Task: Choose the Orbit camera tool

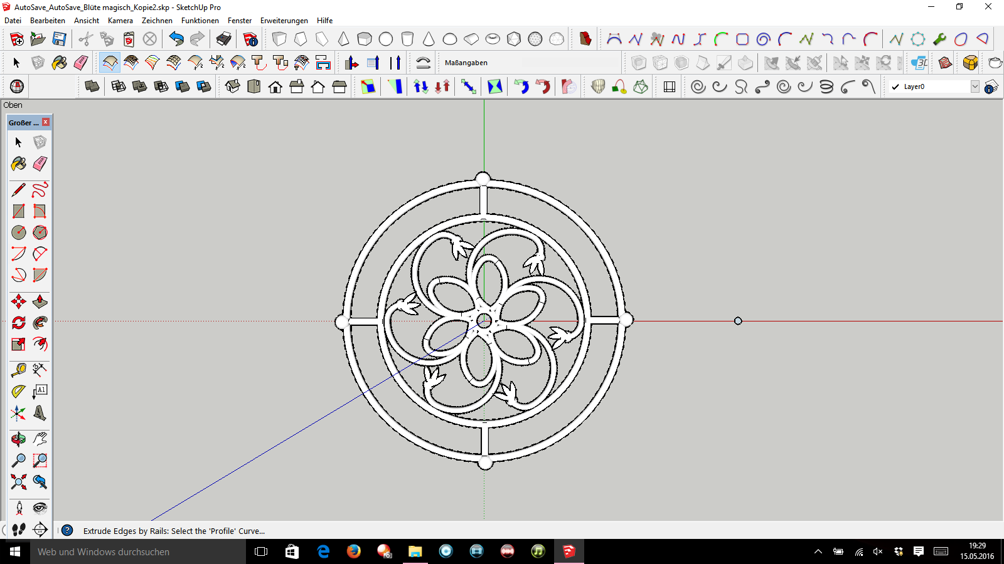Action: [19, 439]
